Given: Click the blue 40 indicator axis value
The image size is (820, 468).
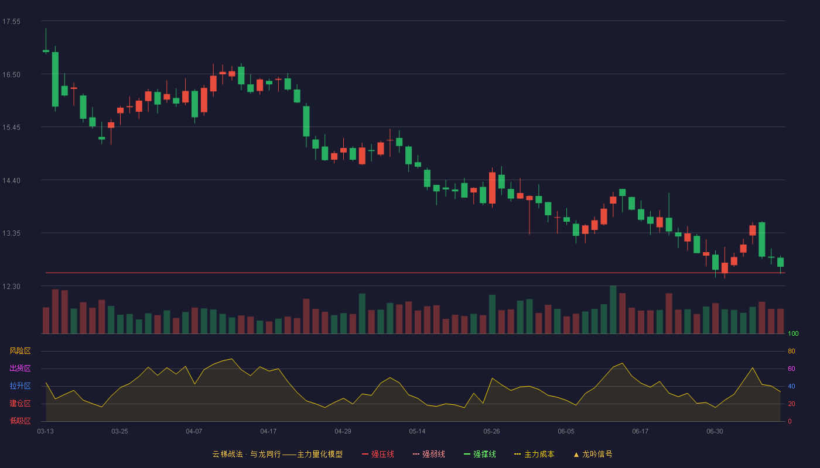Looking at the screenshot, I should pyautogui.click(x=791, y=386).
